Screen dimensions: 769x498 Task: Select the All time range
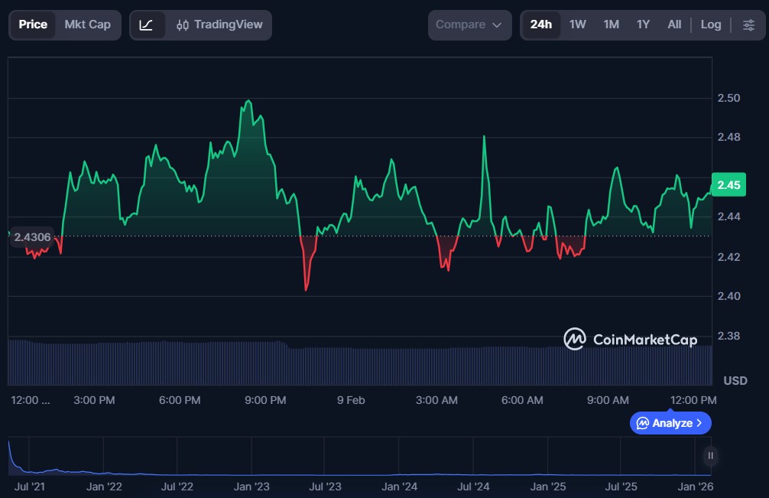[674, 24]
